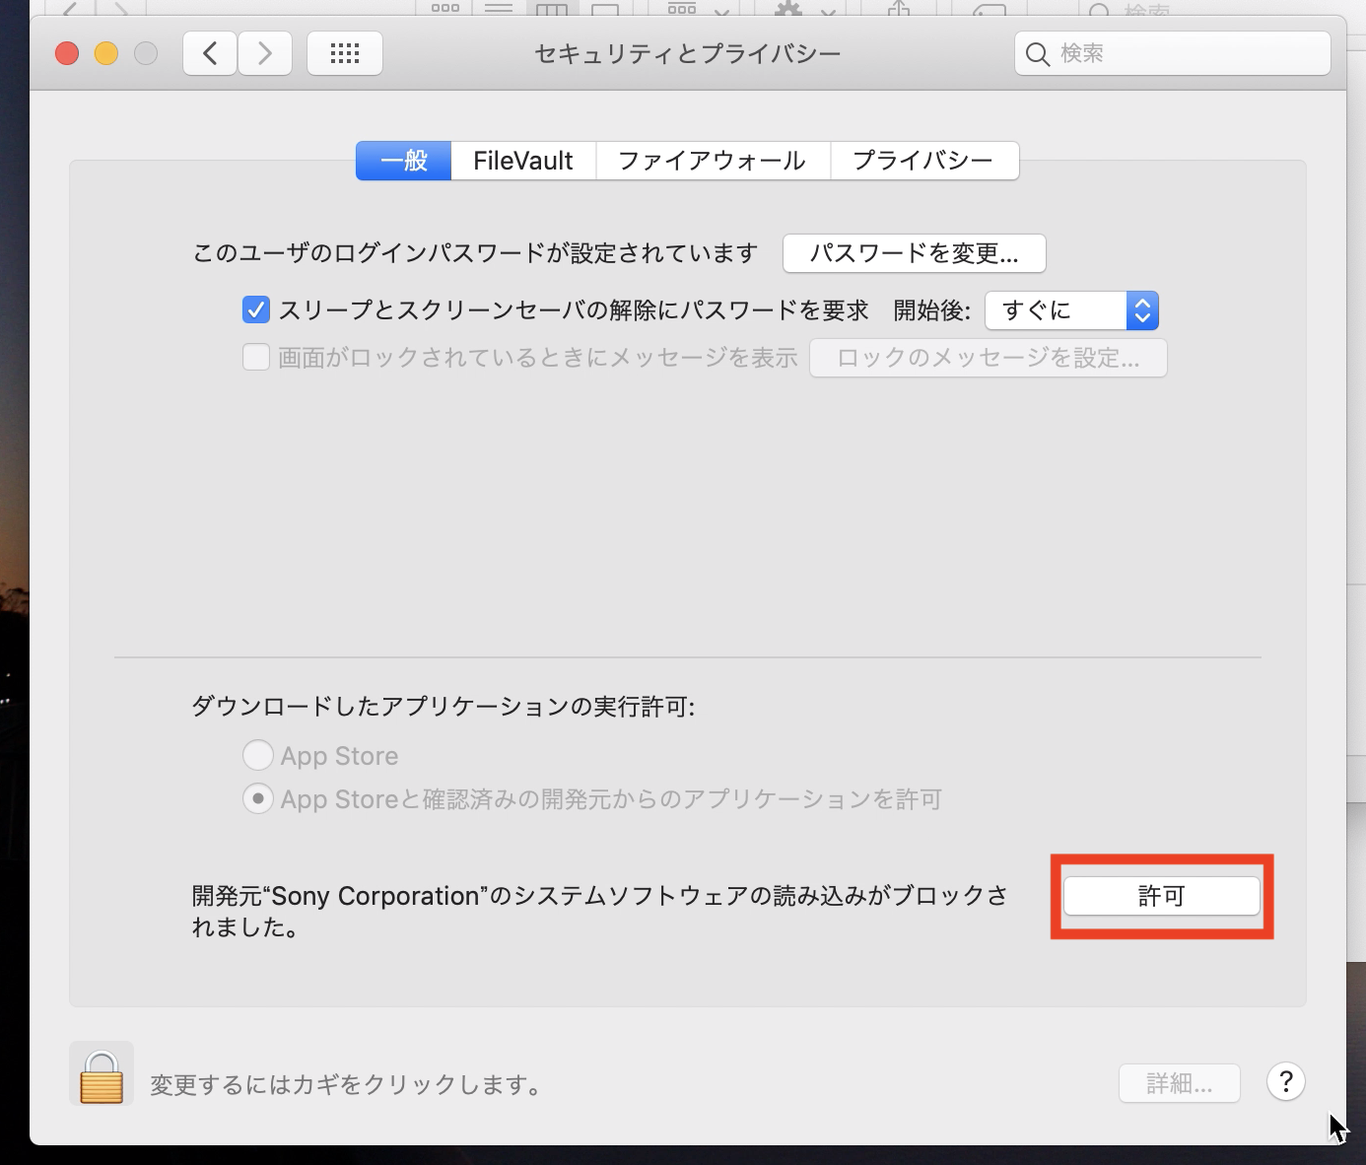Click the magnifier icon in the search field

point(1037,54)
